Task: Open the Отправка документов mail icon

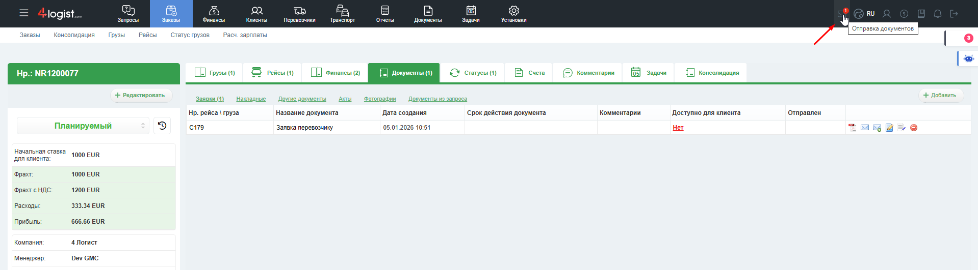Action: click(x=842, y=14)
